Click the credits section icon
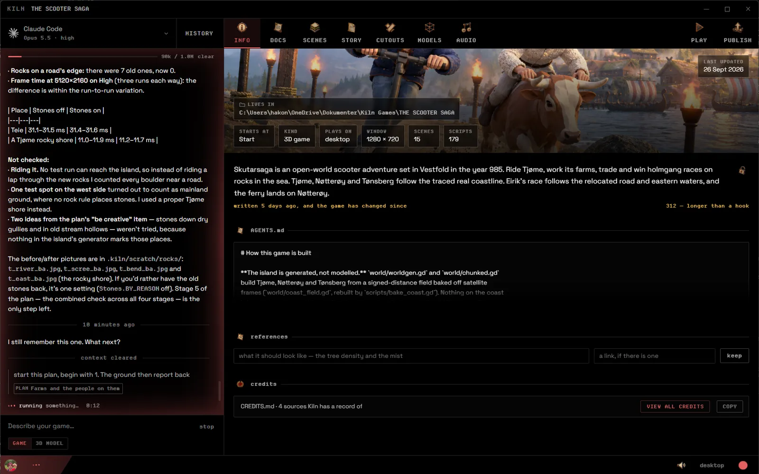 click(x=240, y=384)
